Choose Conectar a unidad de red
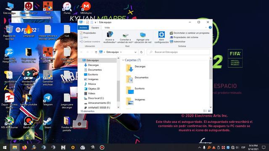Screen dimensions: 269x151 pyautogui.click(x=125, y=37)
